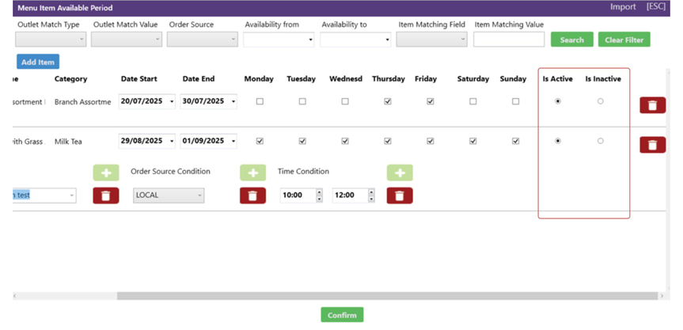Add new Time Condition with plus icon
Image resolution: width=683 pixels, height=330 pixels.
(399, 172)
